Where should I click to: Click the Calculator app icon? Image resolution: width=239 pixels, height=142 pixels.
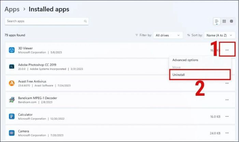click(12, 116)
